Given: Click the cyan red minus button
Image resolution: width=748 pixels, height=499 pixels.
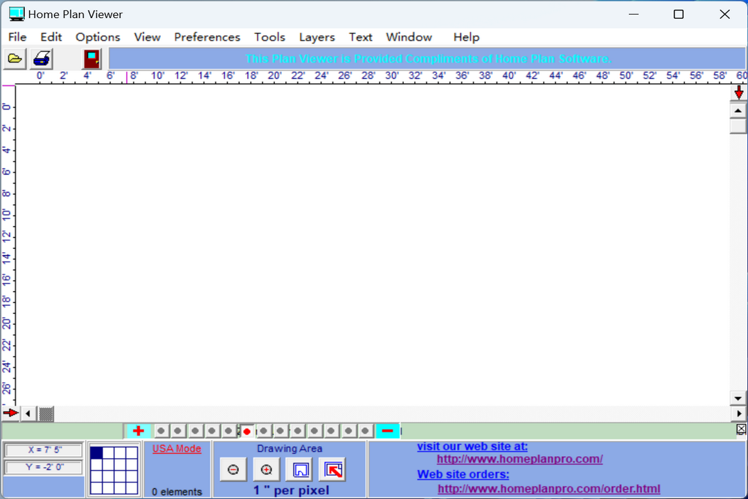Looking at the screenshot, I should tap(387, 431).
